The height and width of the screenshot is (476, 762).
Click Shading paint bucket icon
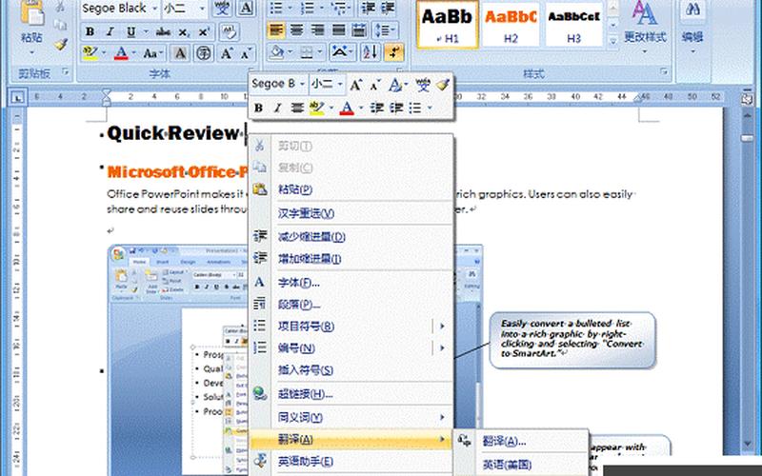tap(277, 52)
